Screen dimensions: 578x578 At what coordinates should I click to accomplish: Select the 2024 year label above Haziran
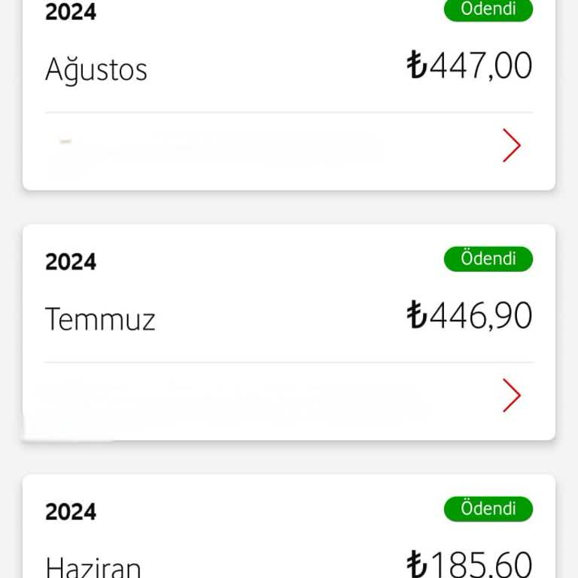click(71, 512)
